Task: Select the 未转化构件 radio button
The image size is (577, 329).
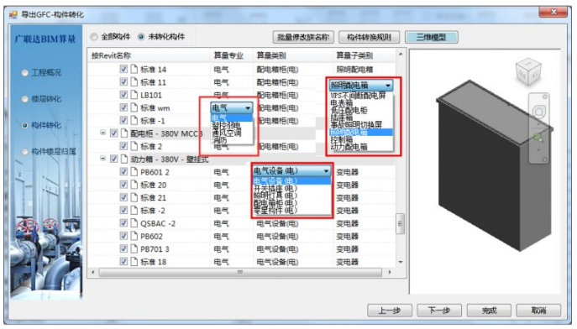Action: pyautogui.click(x=141, y=37)
